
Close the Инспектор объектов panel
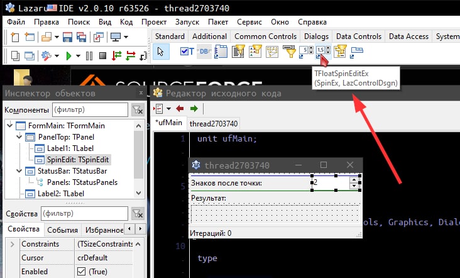tap(141, 92)
